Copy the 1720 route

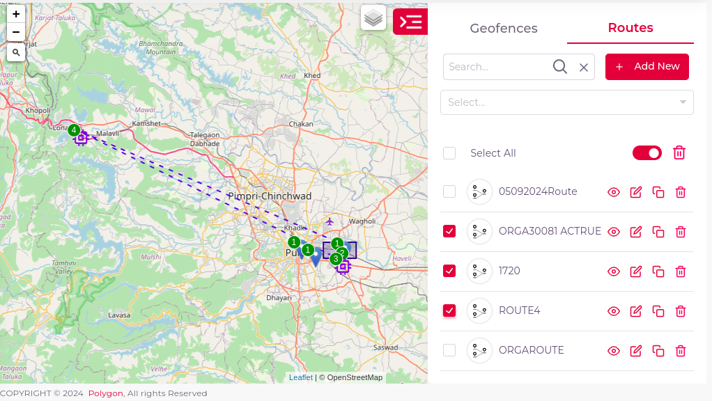658,272
